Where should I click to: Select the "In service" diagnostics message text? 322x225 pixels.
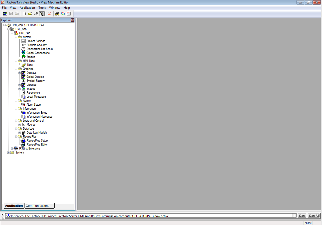(90, 216)
